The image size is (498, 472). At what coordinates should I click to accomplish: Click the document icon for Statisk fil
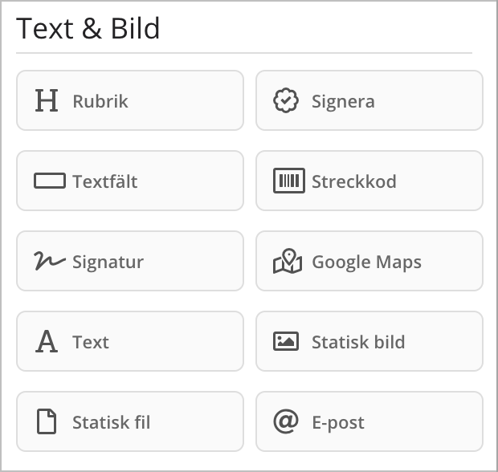point(47,421)
